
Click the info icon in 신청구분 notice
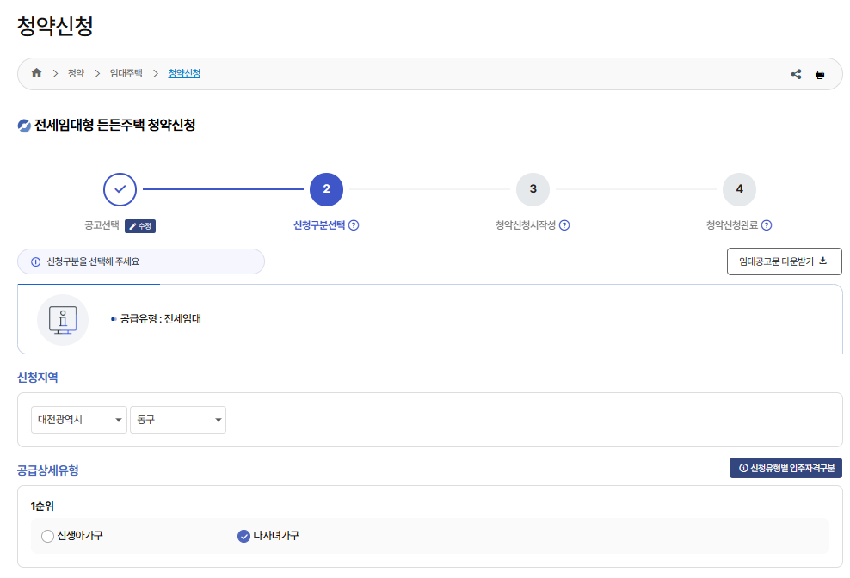36,261
